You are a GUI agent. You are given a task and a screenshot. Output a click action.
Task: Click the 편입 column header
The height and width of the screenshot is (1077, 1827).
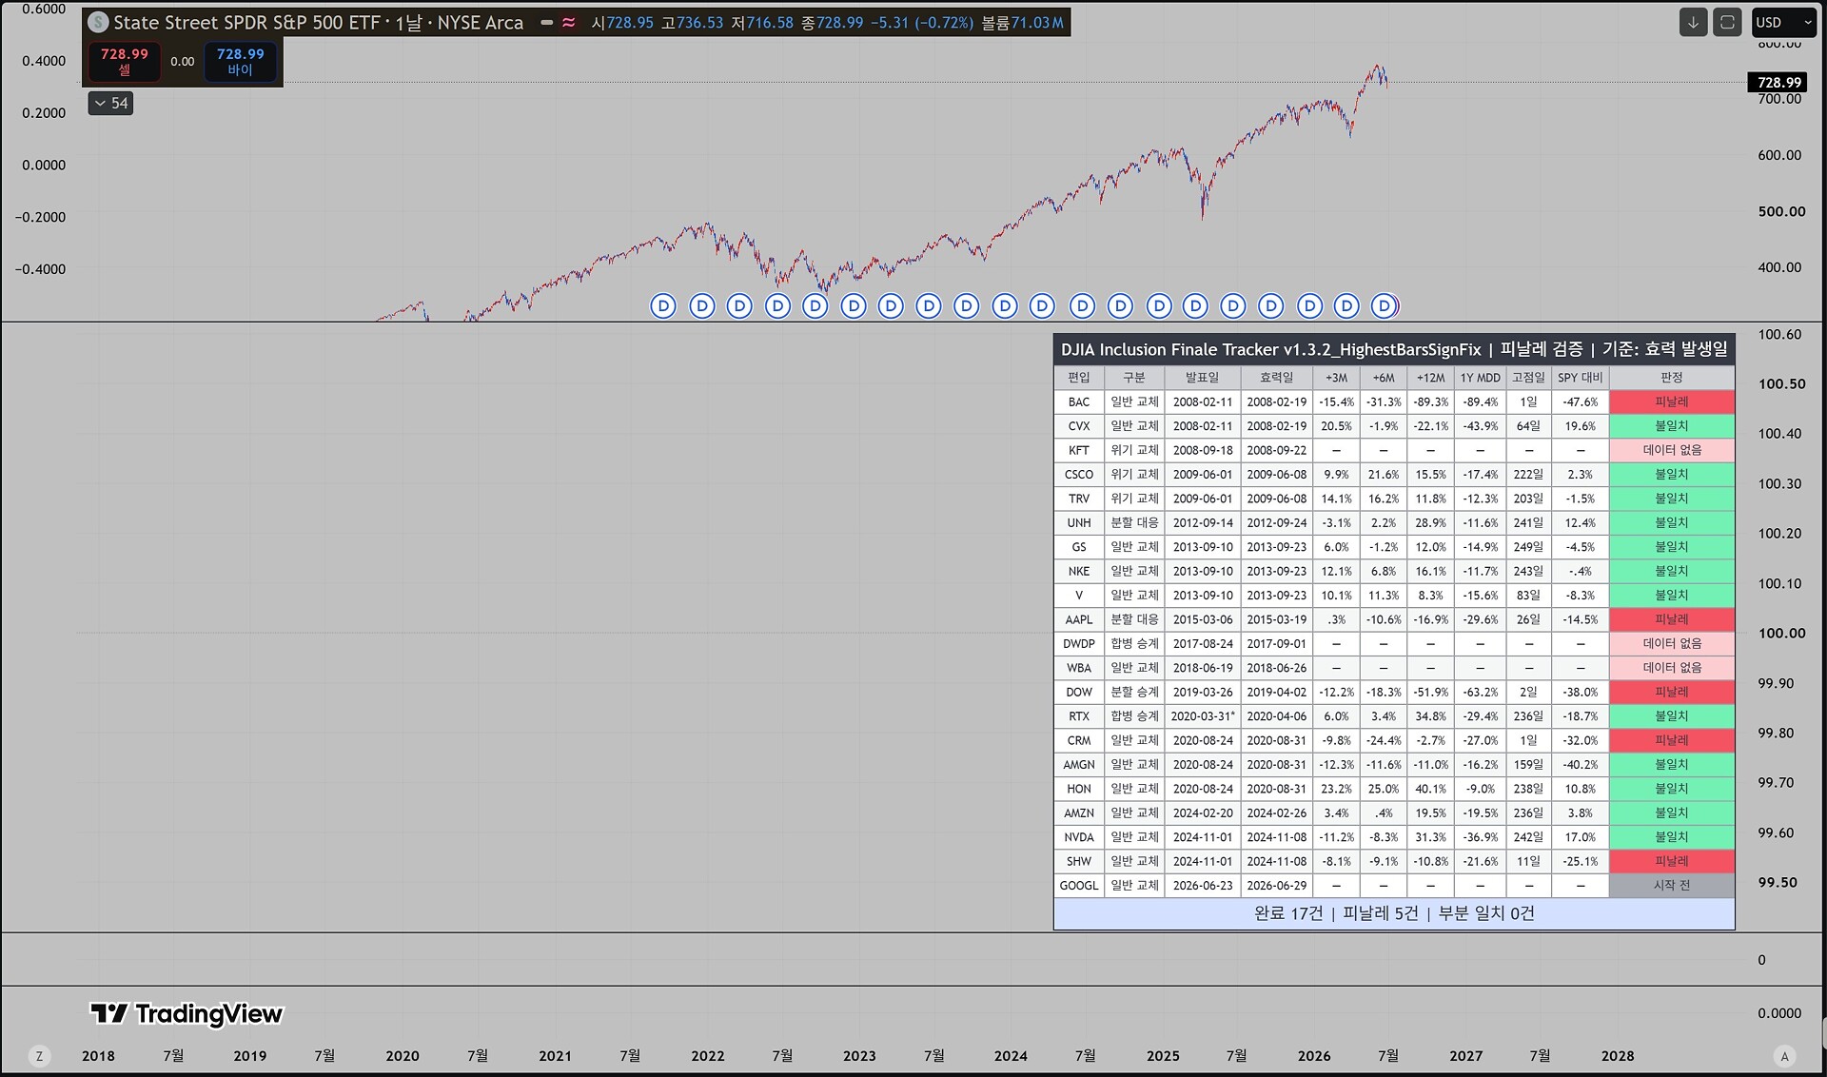(1079, 378)
